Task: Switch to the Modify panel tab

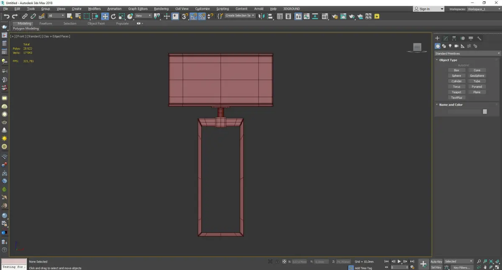Action: [446, 38]
